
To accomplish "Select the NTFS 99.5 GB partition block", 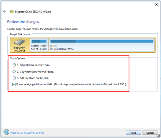I will [102, 45].
